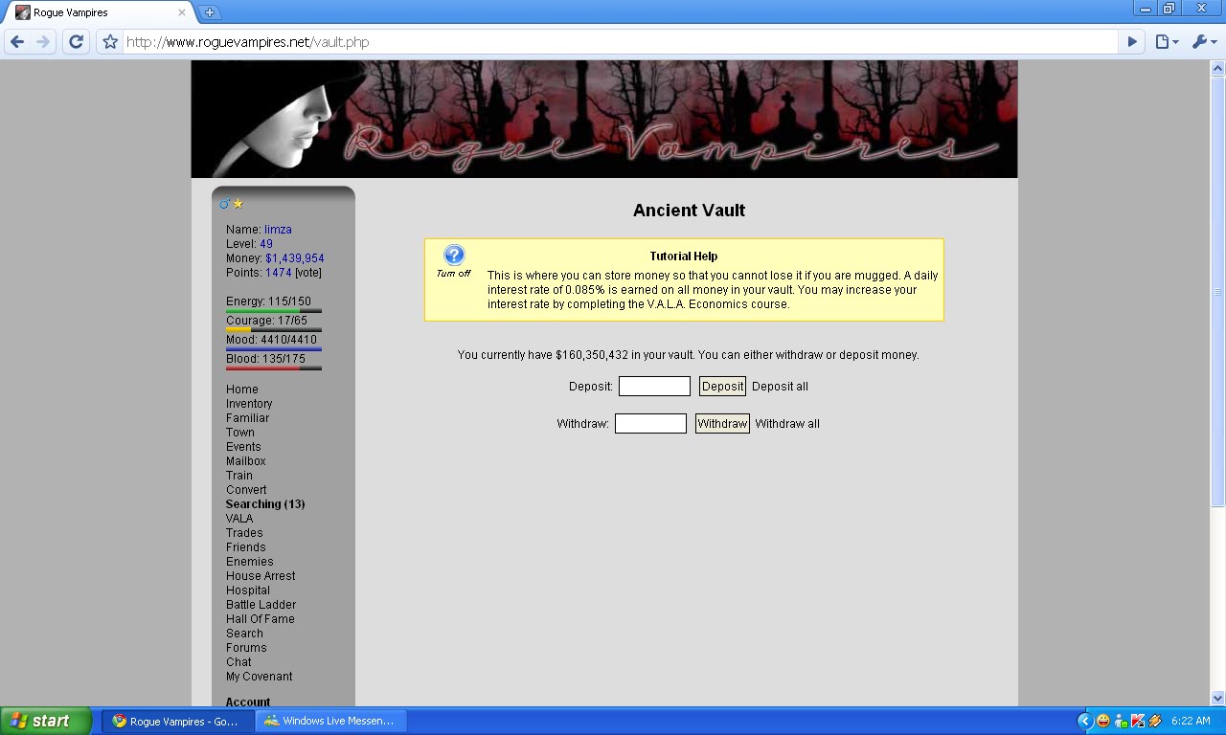
Task: Close the Rogue Vampires tab
Action: [x=182, y=12]
